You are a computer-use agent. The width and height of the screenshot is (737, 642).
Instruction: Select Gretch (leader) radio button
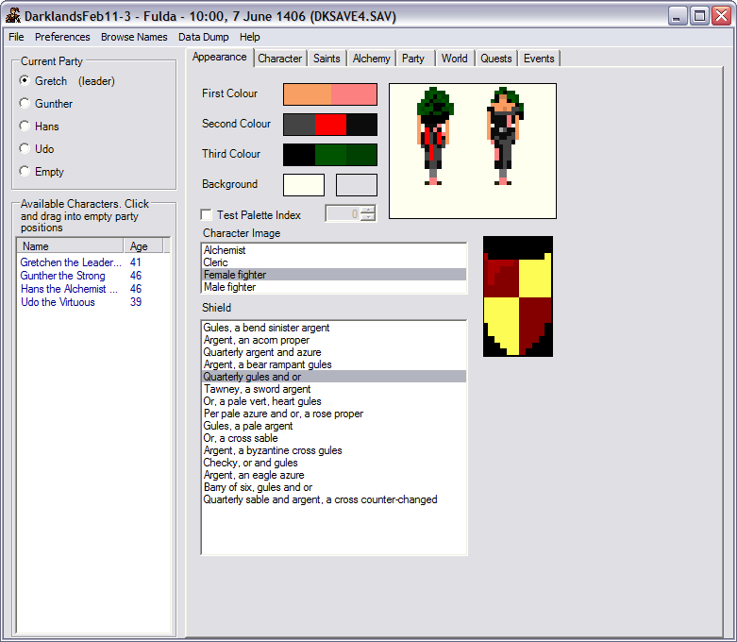coord(25,80)
